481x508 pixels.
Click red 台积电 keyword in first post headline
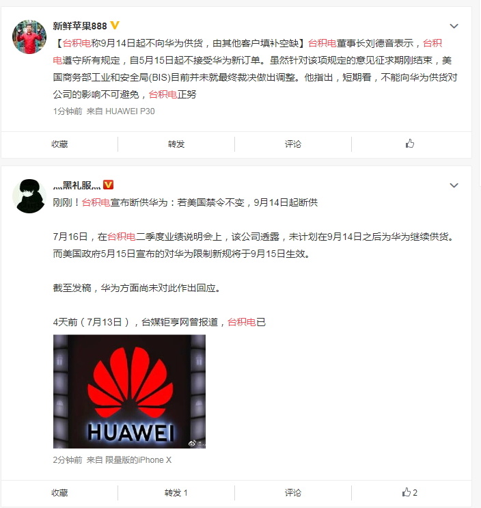[77, 43]
